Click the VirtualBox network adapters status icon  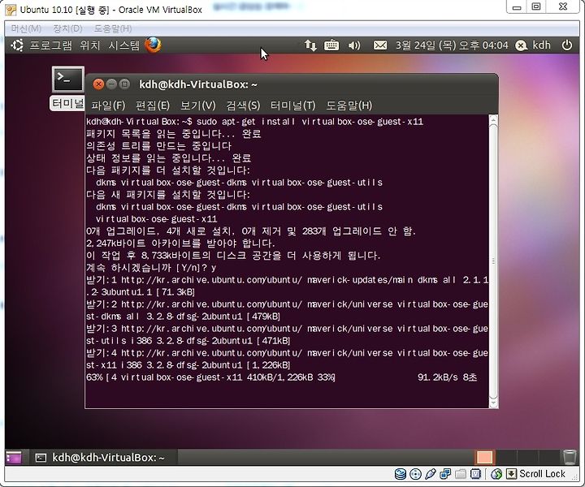[x=445, y=474]
